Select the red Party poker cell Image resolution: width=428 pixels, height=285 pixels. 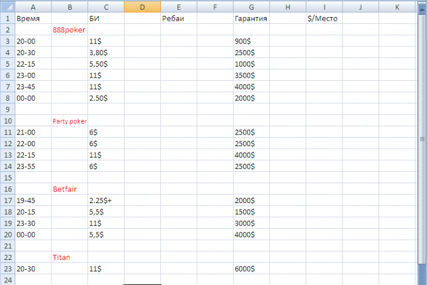click(x=70, y=120)
